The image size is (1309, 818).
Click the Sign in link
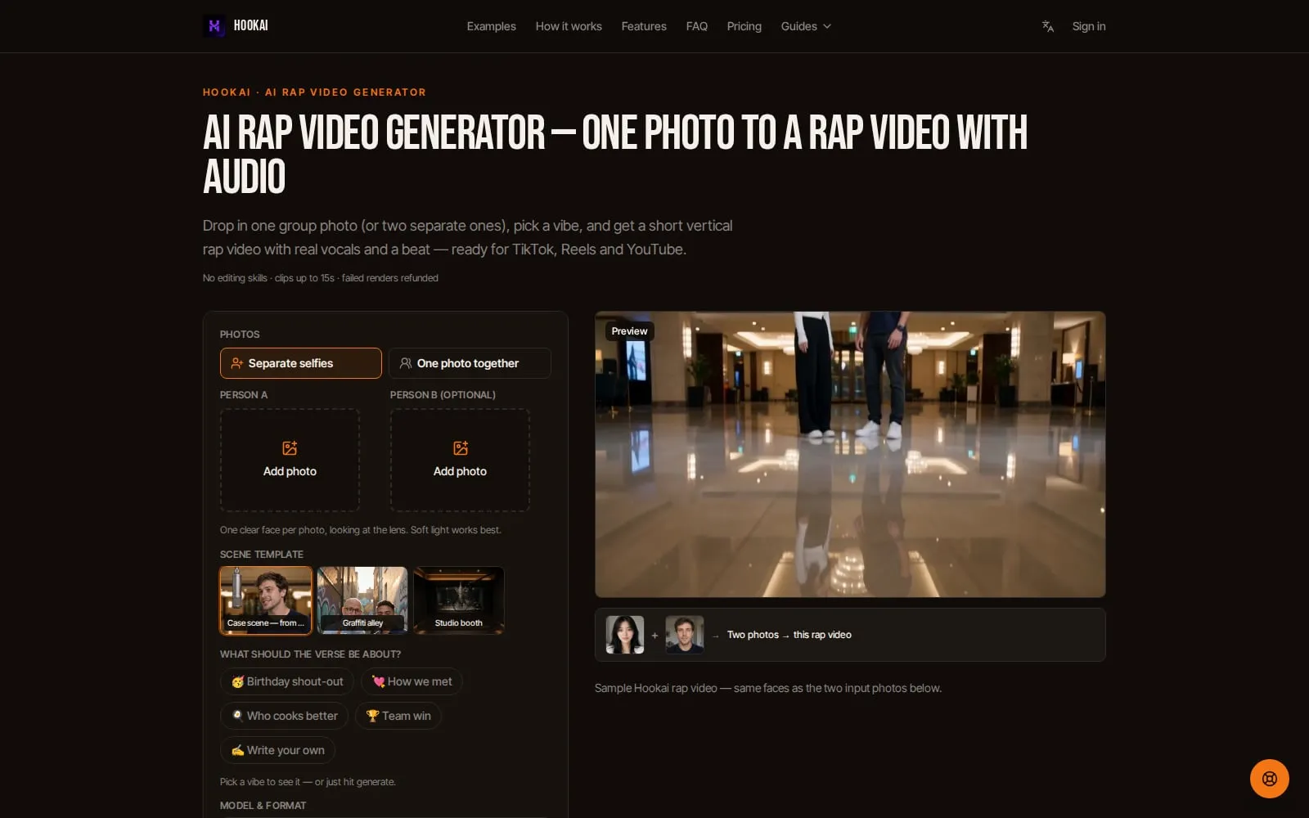[1089, 26]
